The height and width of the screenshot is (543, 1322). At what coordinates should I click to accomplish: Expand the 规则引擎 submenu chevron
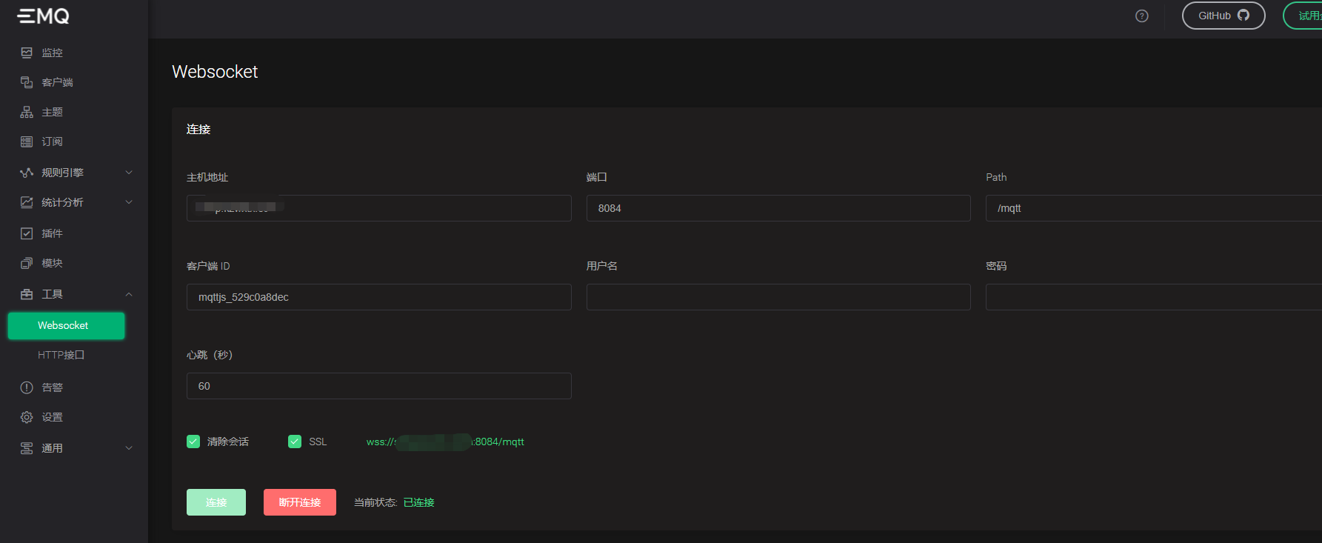pos(129,173)
